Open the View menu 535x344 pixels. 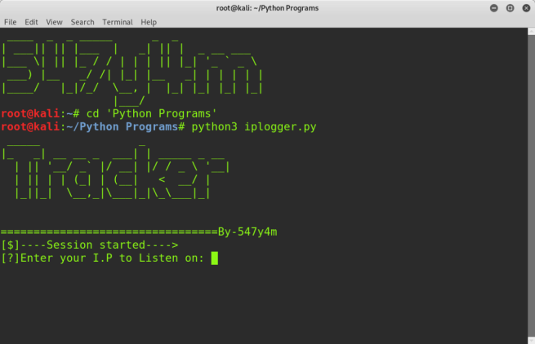pos(55,22)
